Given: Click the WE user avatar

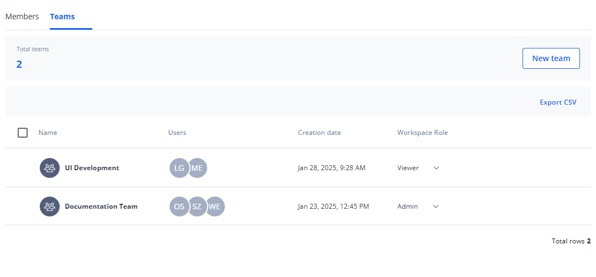Looking at the screenshot, I should [x=215, y=207].
